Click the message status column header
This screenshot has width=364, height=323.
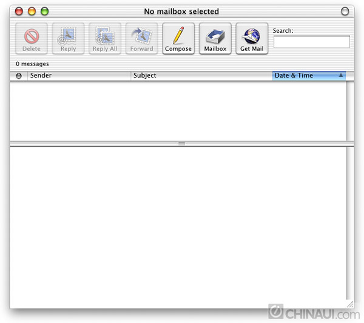pos(18,76)
